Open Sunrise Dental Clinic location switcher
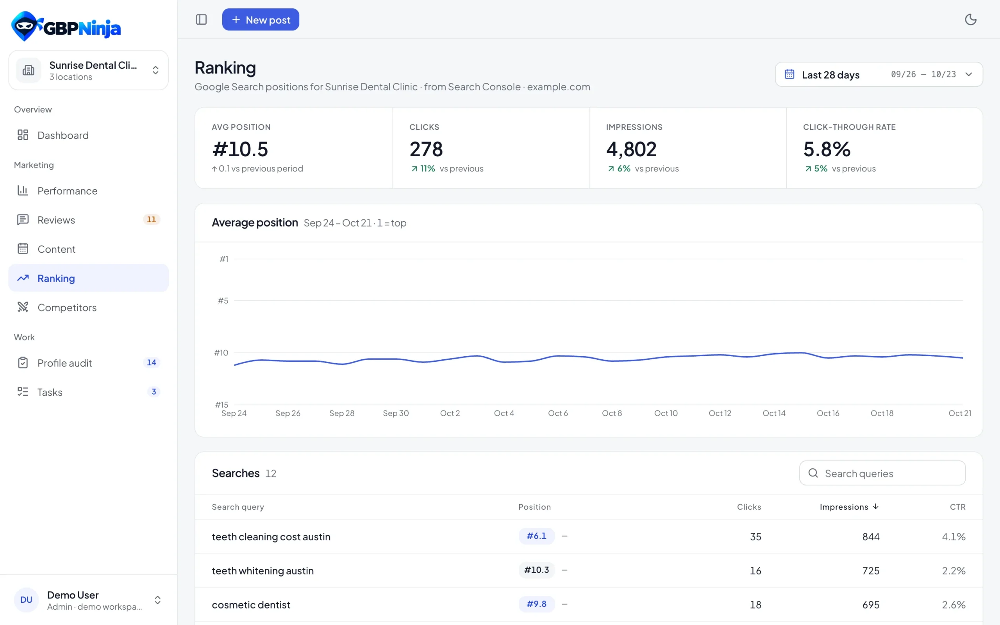The image size is (1000, 625). point(88,70)
